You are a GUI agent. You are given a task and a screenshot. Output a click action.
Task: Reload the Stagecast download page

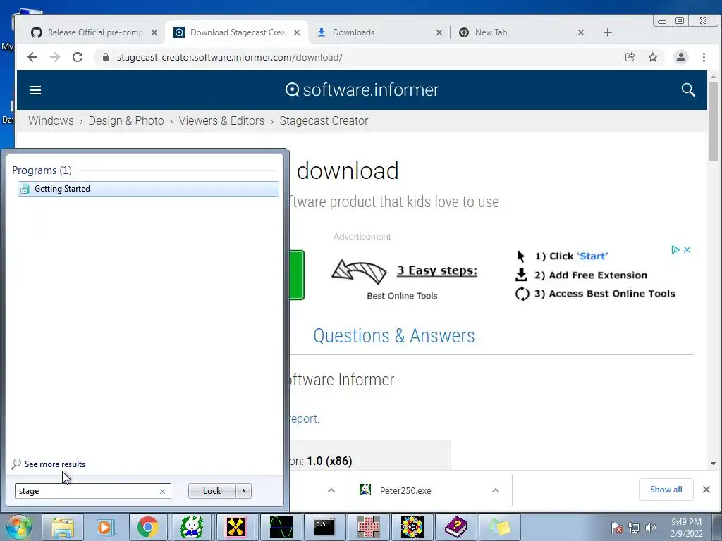pyautogui.click(x=78, y=57)
